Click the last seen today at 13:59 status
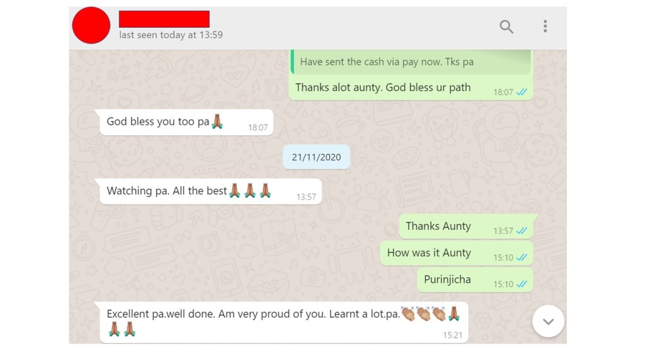 click(x=171, y=35)
